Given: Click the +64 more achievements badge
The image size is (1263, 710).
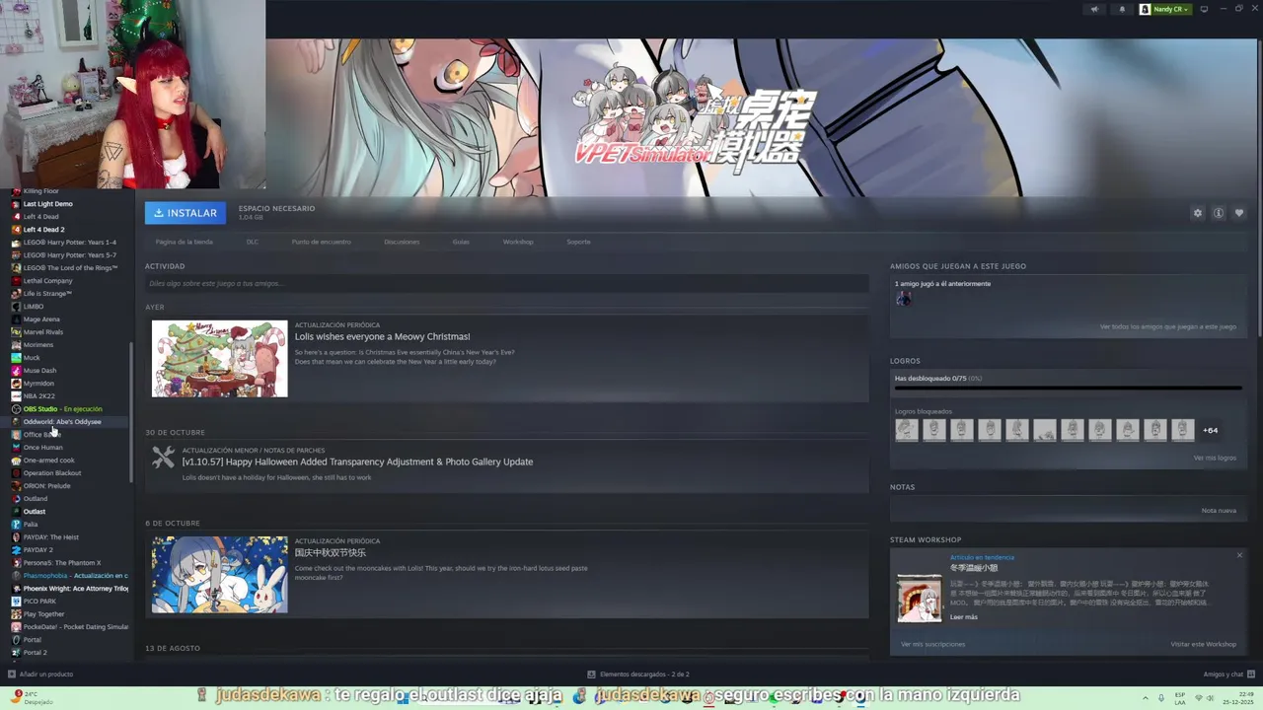Looking at the screenshot, I should [x=1210, y=430].
